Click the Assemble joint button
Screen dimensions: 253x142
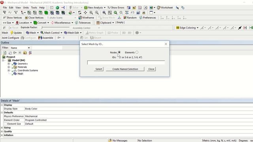(x=46, y=38)
